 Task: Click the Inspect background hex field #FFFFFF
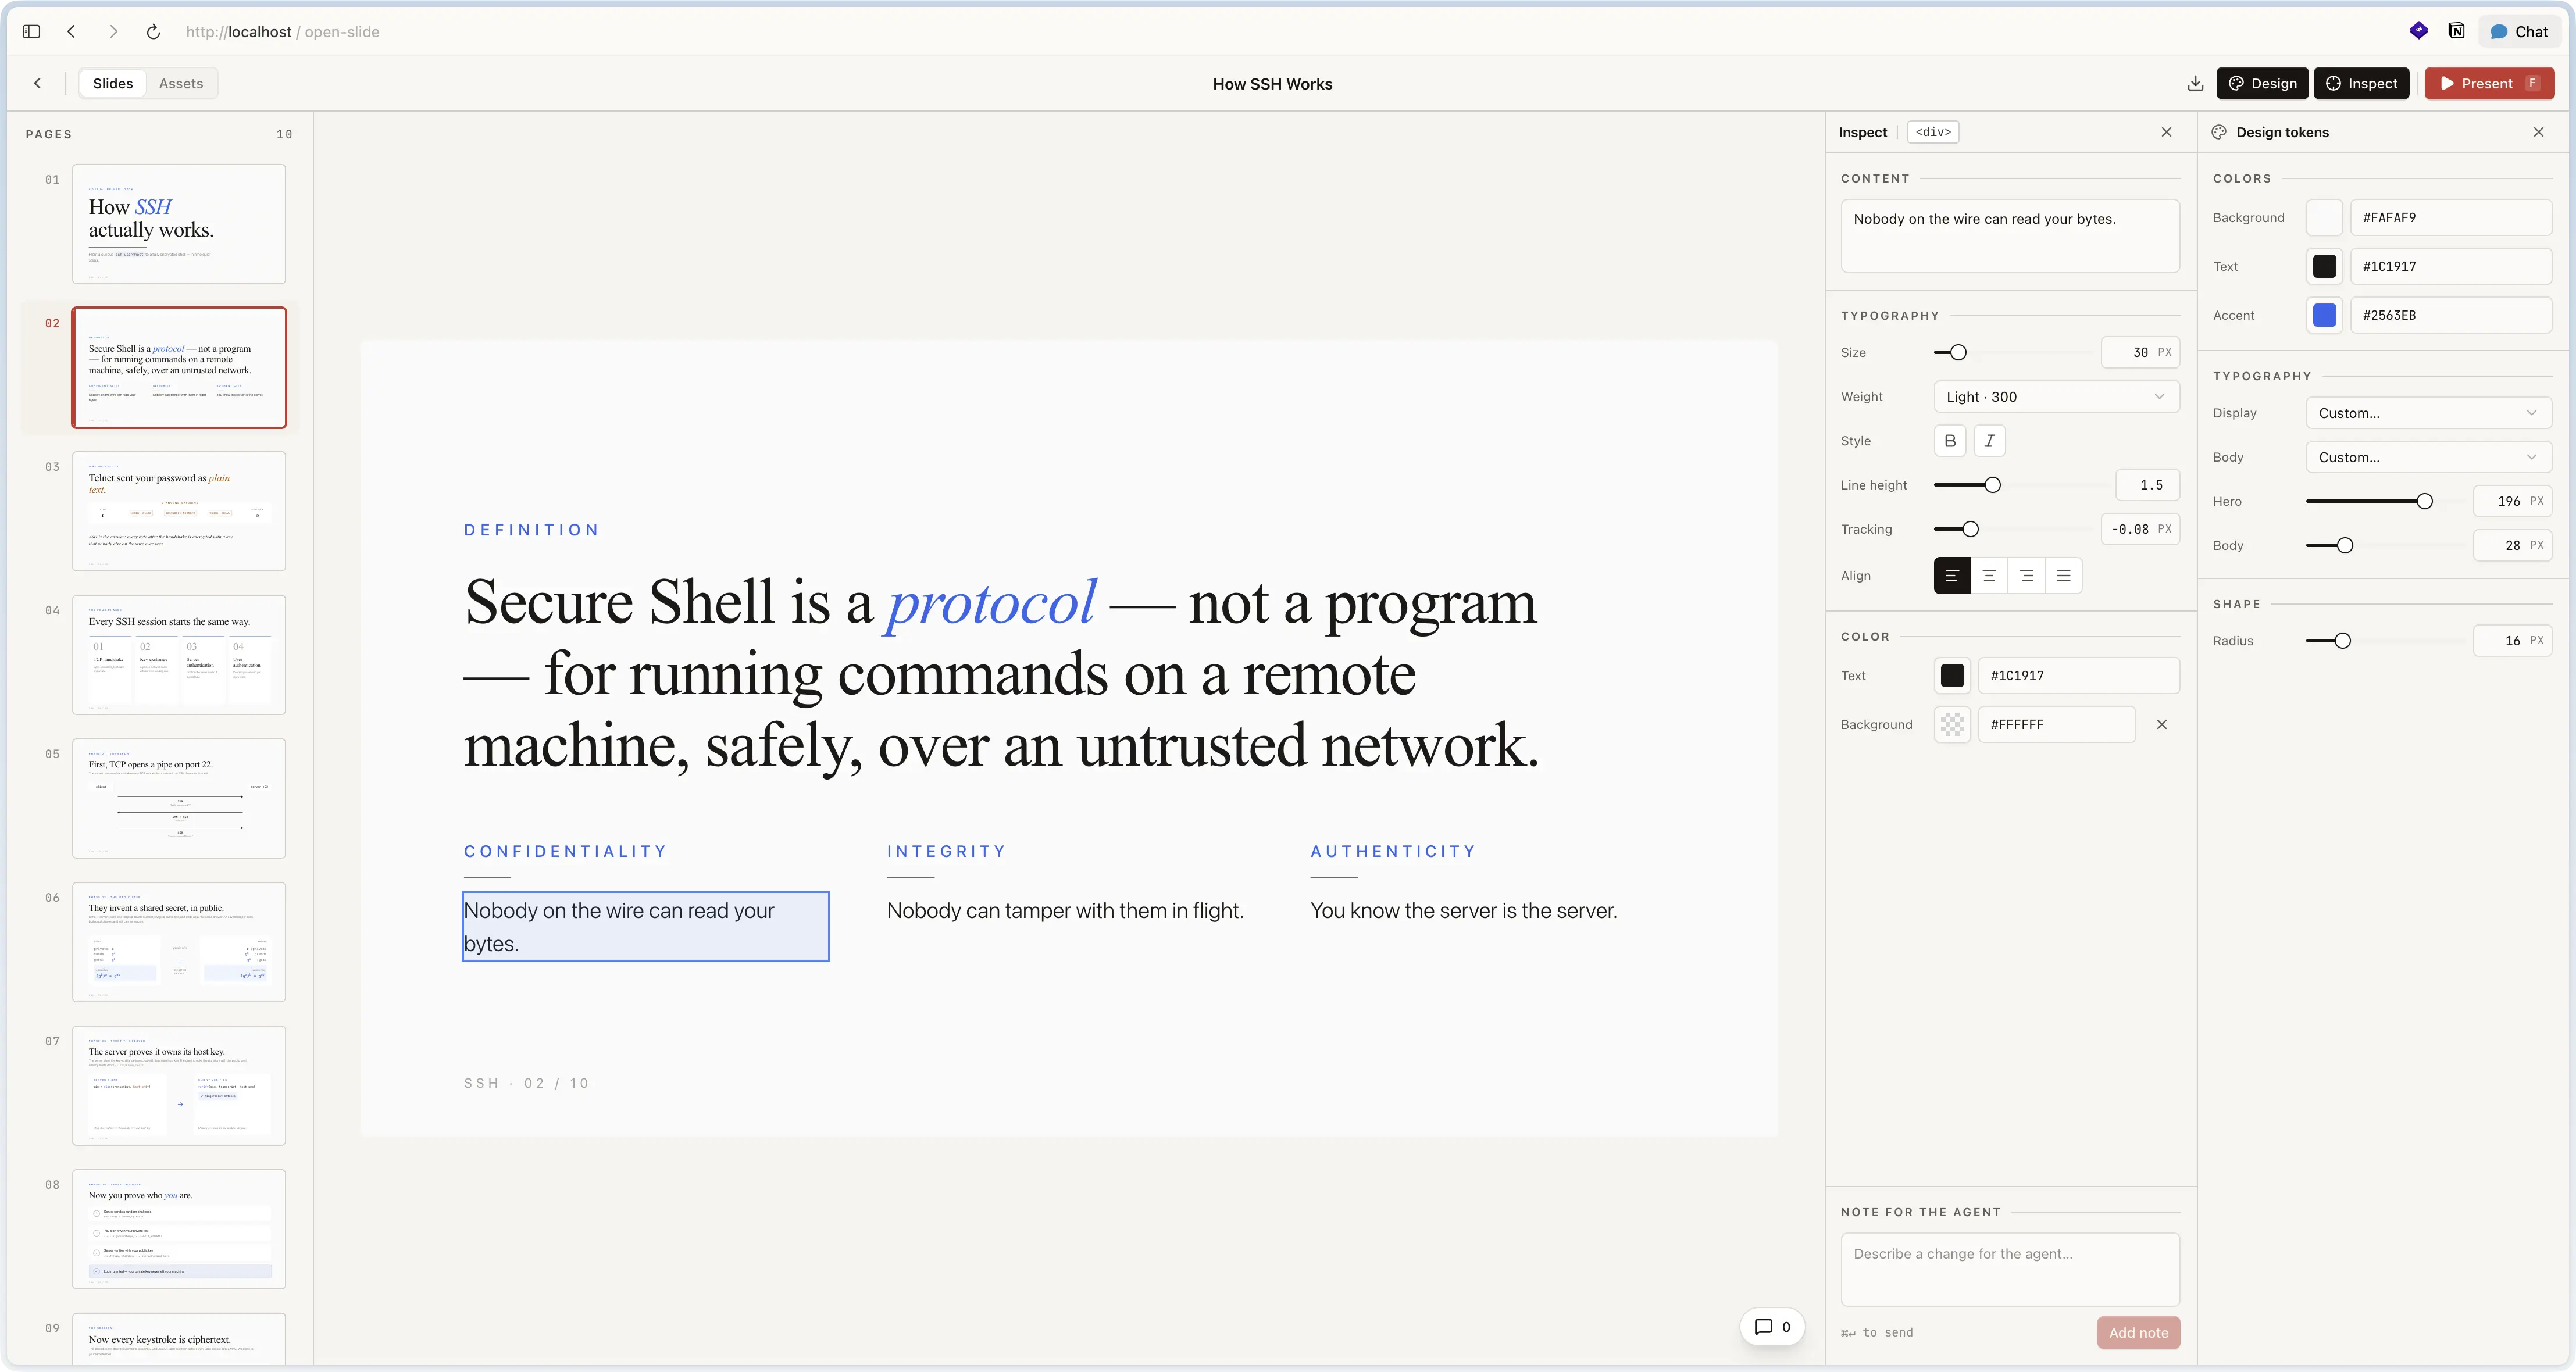2056,725
